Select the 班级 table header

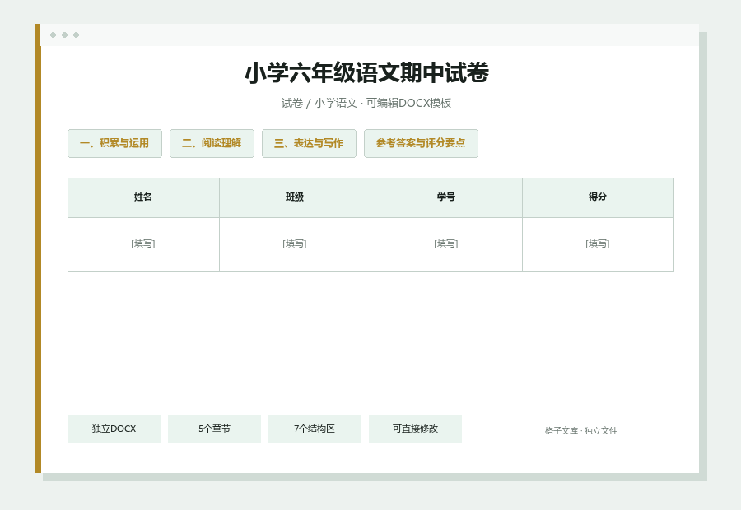[x=295, y=198]
